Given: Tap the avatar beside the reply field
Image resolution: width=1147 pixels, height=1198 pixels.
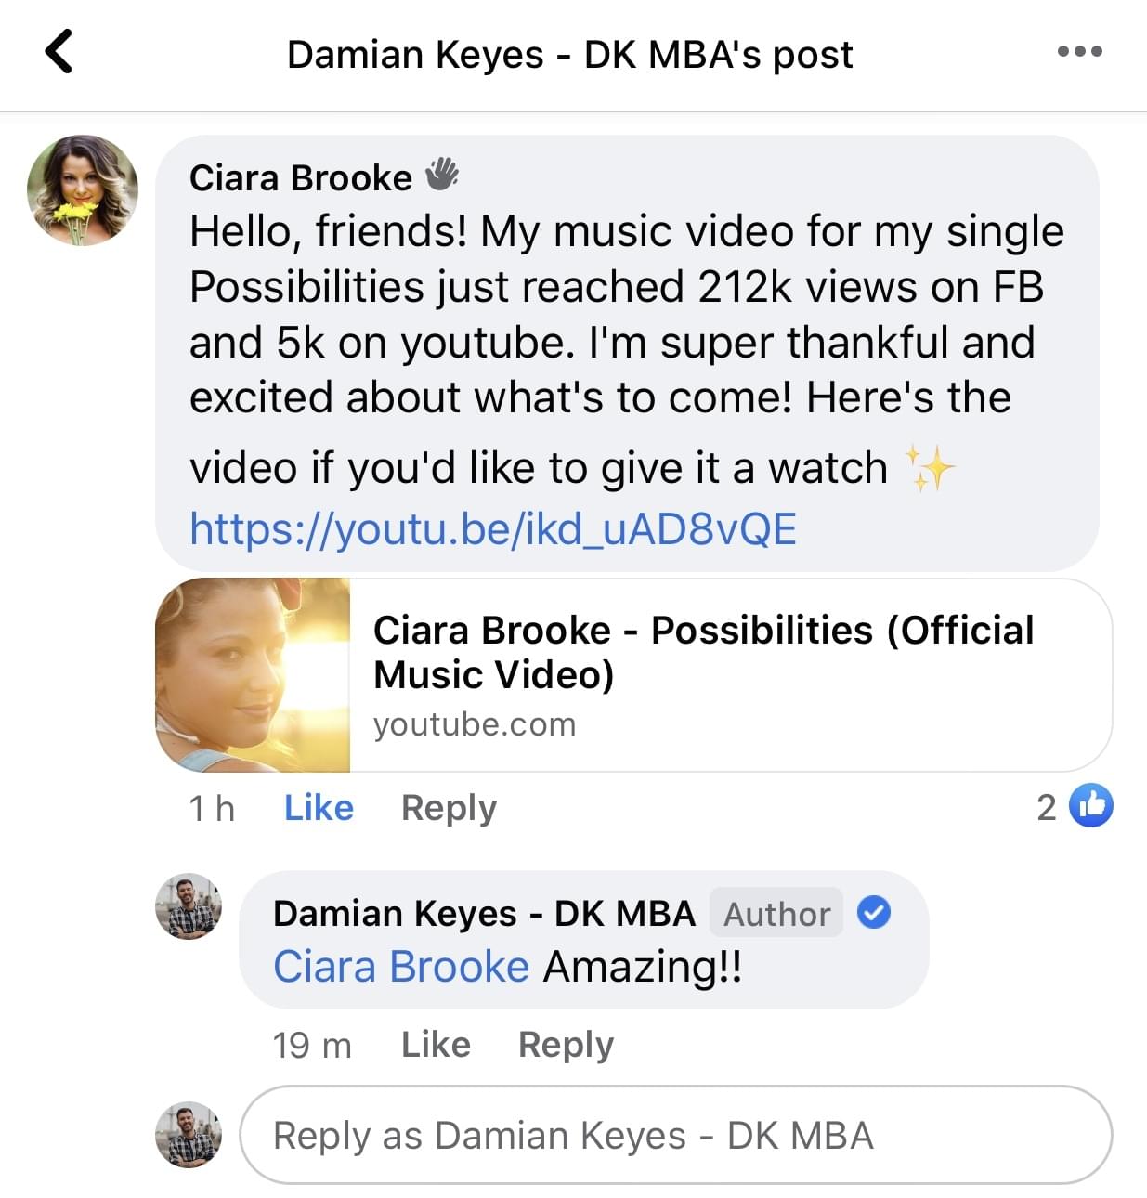Looking at the screenshot, I should (x=189, y=1135).
